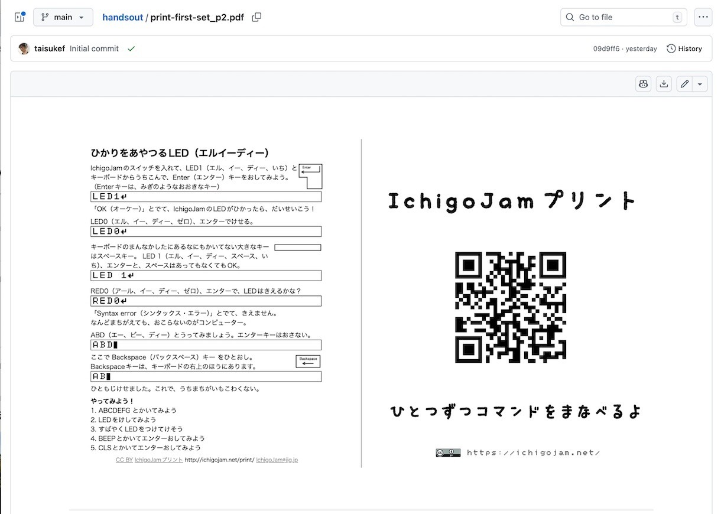View the file History

(684, 49)
